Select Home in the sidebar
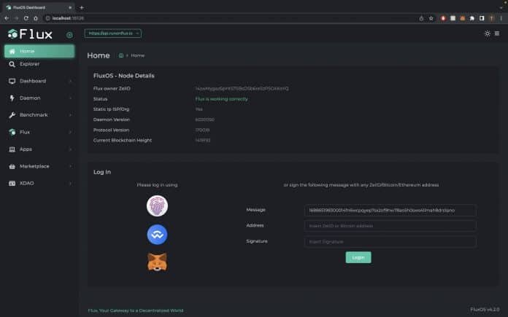Screen dimensions: 508x317 coord(39,51)
